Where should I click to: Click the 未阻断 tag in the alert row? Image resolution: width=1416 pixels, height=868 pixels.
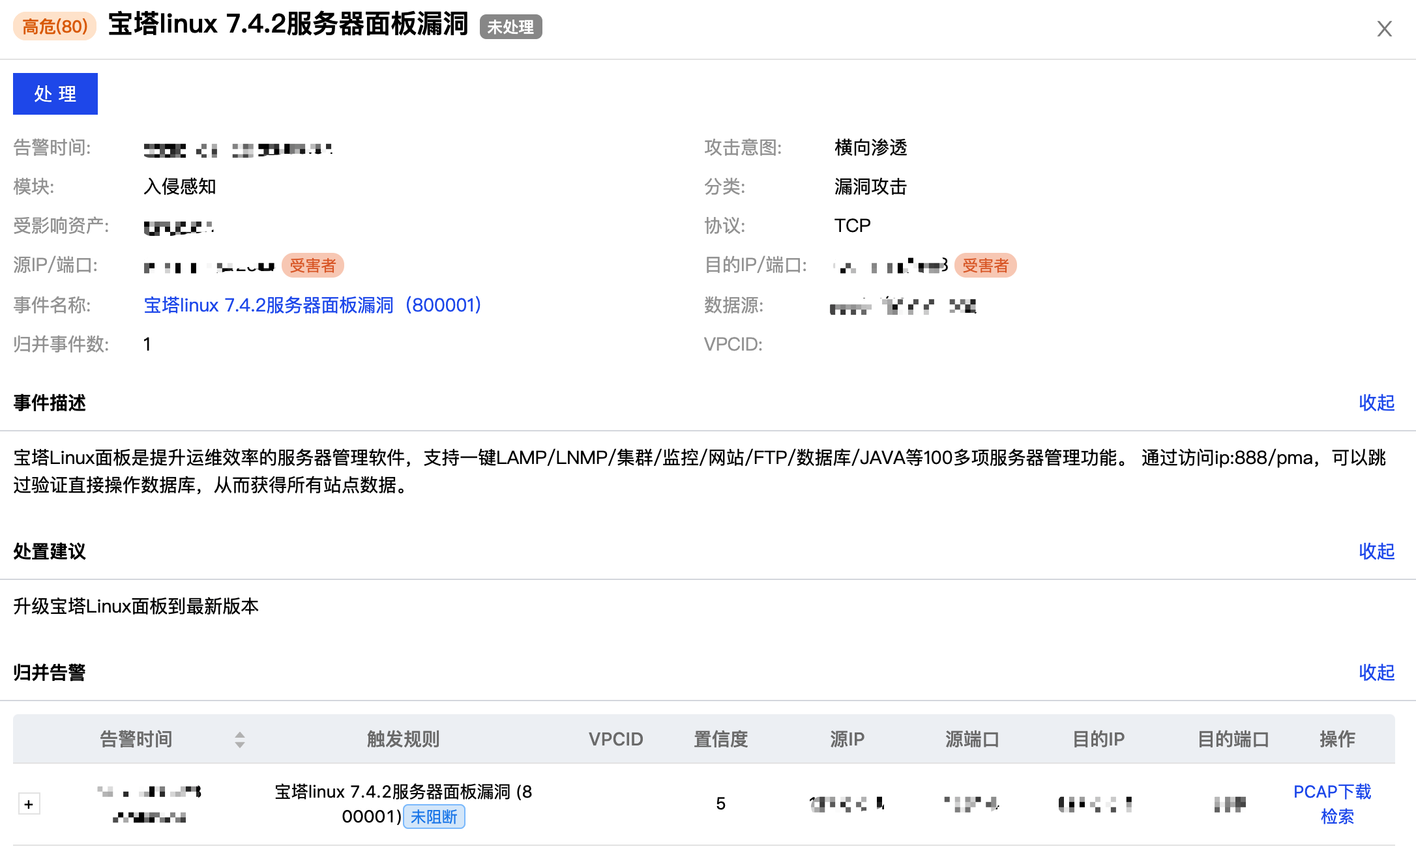(x=434, y=817)
